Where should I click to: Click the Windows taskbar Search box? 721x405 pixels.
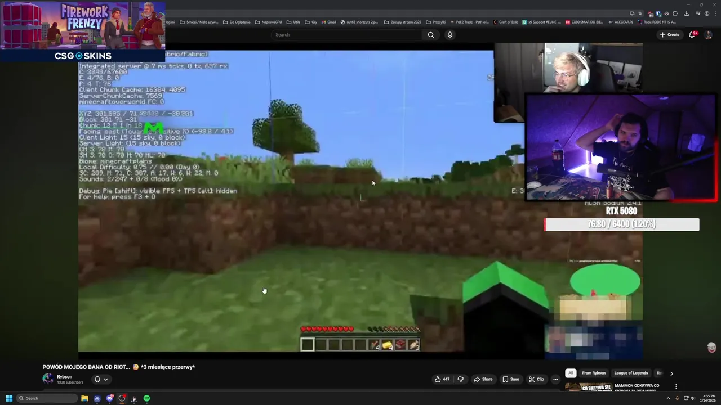(46, 398)
